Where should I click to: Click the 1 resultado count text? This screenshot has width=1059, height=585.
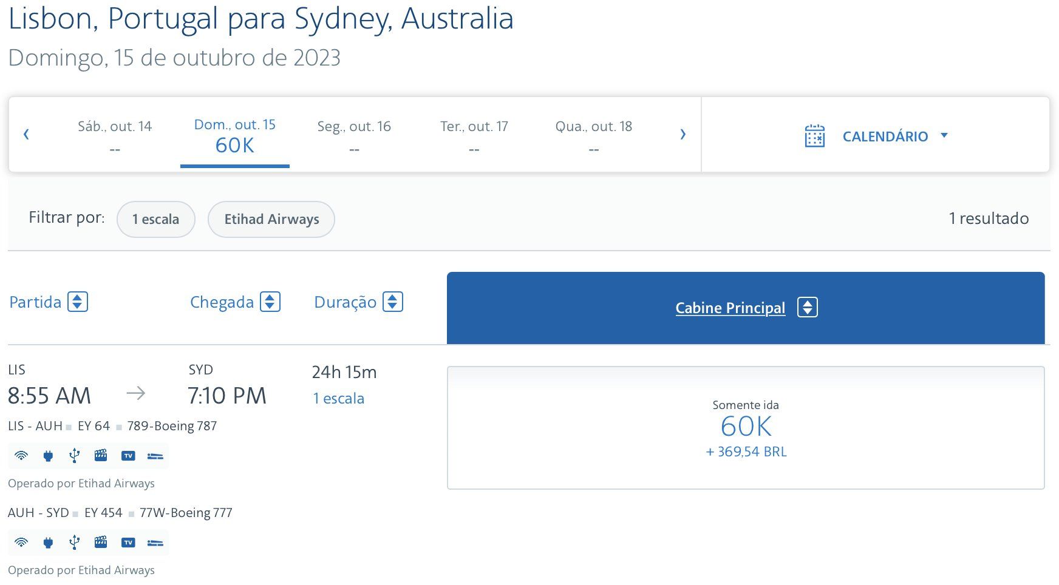(x=989, y=218)
